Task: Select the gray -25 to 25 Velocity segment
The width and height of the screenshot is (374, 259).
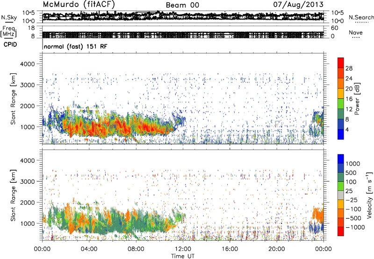Action: [341, 195]
